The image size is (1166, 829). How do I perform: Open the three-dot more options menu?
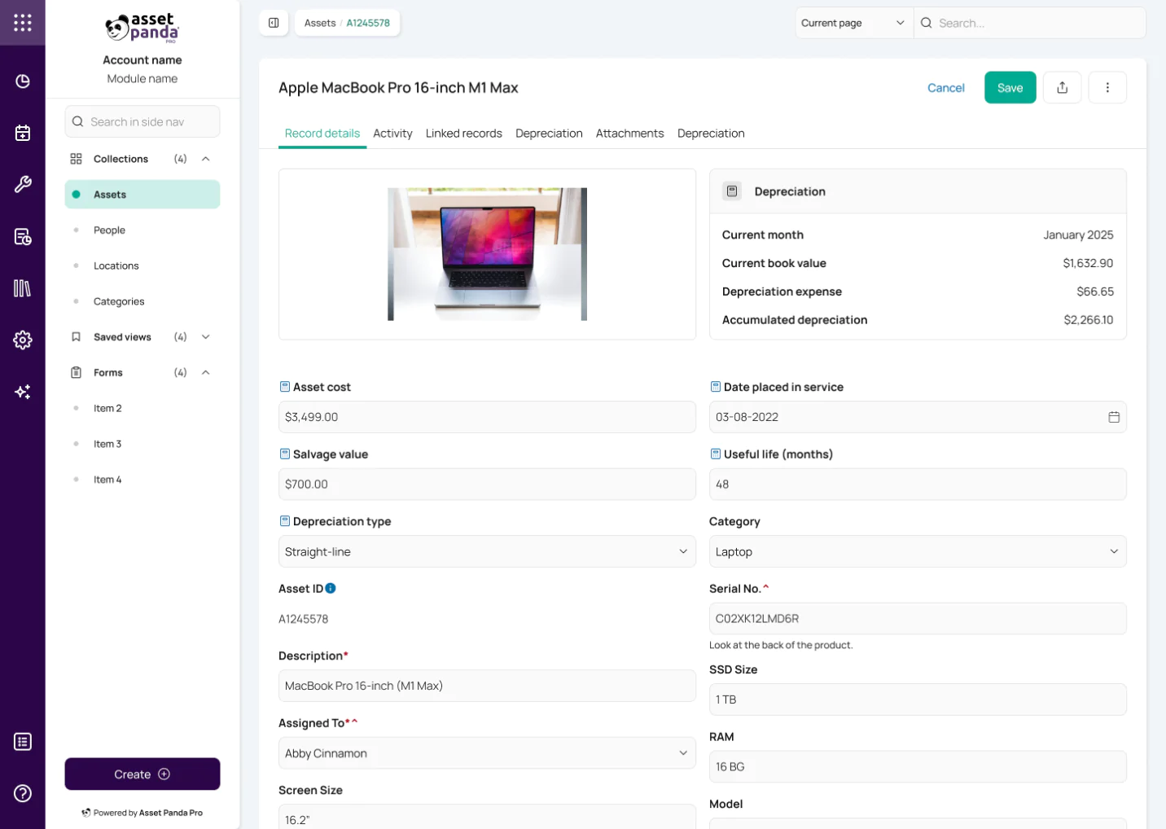click(x=1107, y=88)
